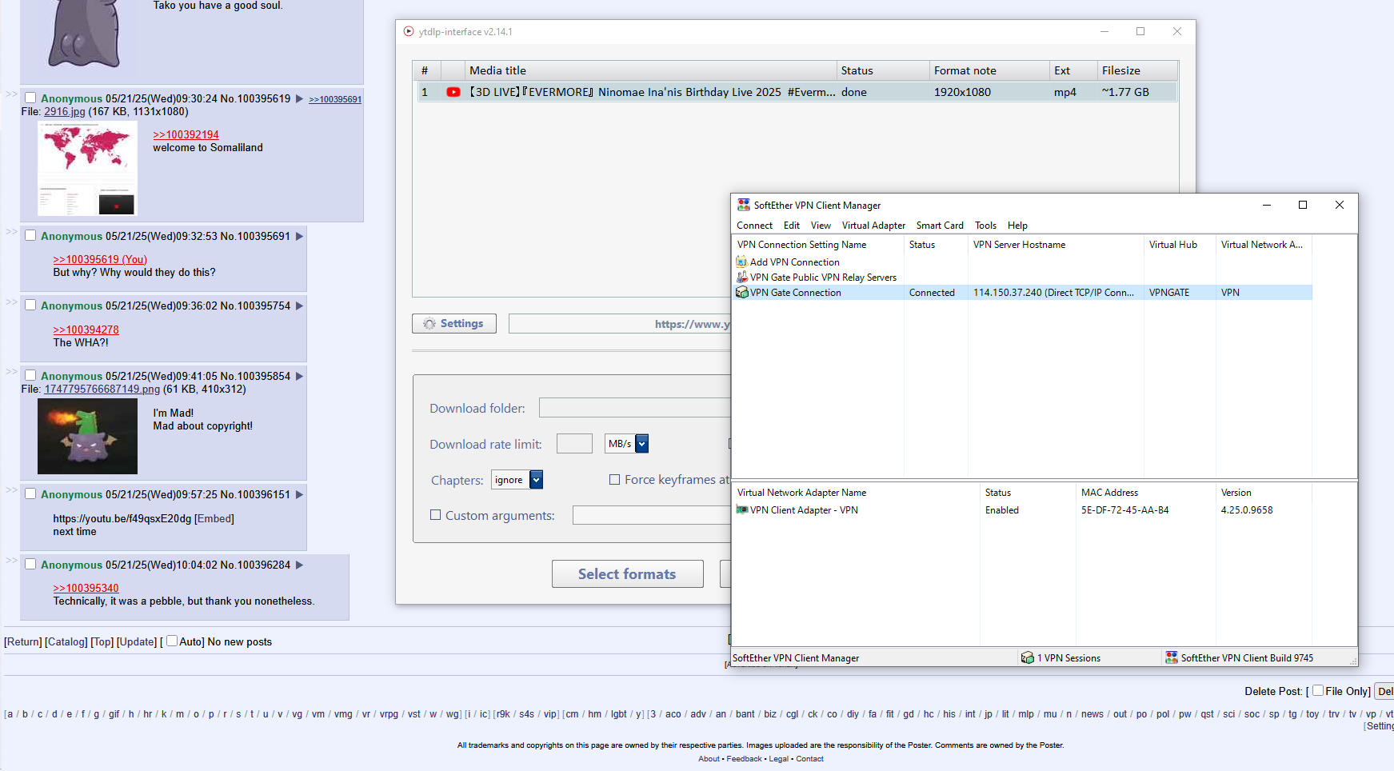
Task: Open VPN Gate Public VPN Relay Servers icon
Action: (x=741, y=277)
